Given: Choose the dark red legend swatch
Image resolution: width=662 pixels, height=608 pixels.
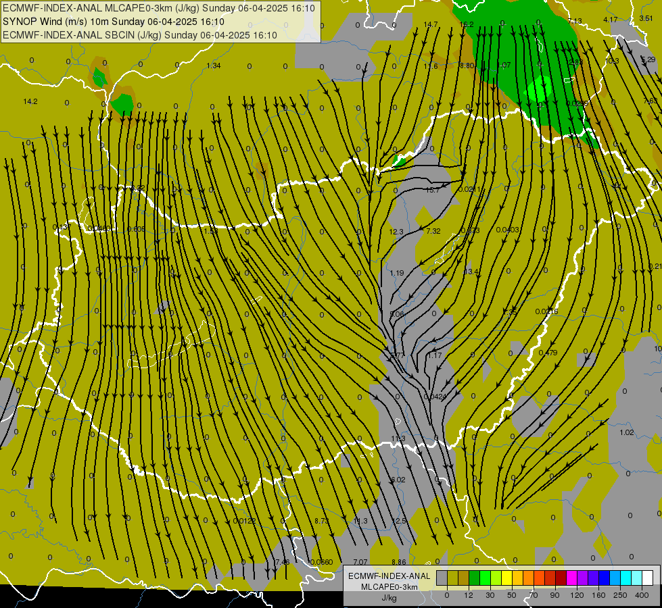Looking at the screenshot, I should (561, 578).
